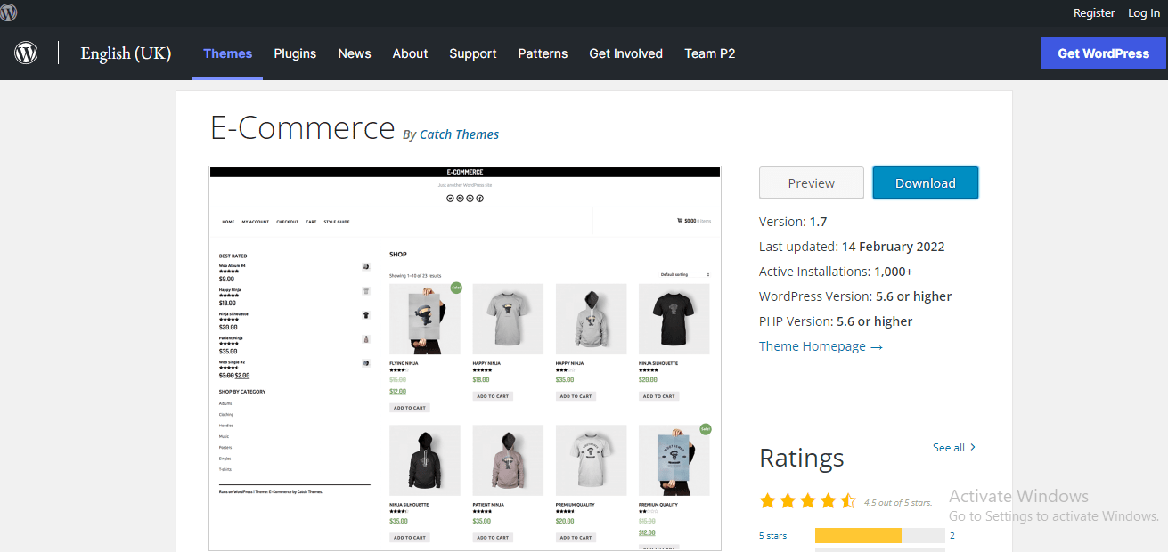
Task: Open the Catch Themes author link
Action: click(x=459, y=134)
